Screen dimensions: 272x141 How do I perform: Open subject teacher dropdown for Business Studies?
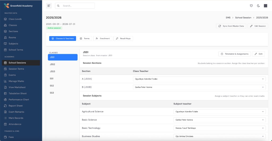coord(220,136)
